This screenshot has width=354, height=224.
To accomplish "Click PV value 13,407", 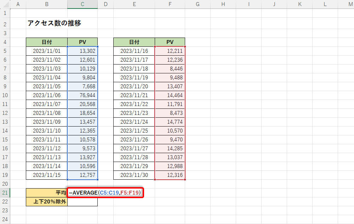I will point(170,86).
